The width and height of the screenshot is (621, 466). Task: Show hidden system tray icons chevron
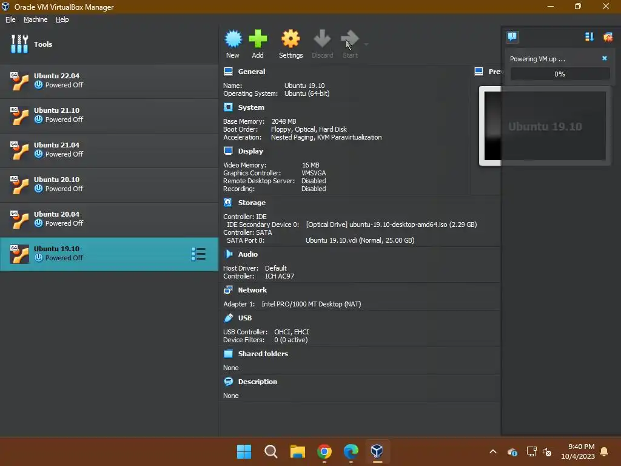click(493, 451)
